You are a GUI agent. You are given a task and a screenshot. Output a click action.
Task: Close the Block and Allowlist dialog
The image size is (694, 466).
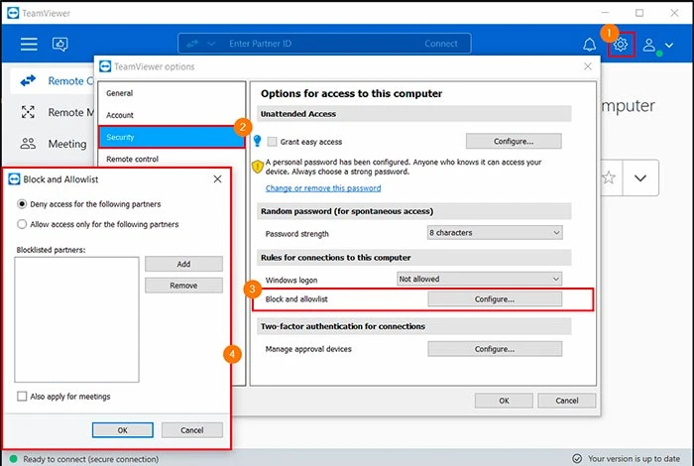click(217, 178)
